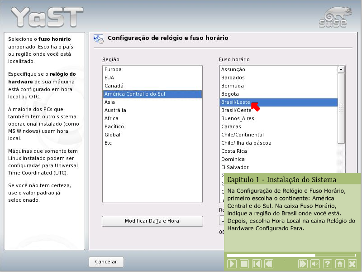The height and width of the screenshot is (272, 362).
Task: Close the tutorial overlay with X icon
Action: coord(352,264)
